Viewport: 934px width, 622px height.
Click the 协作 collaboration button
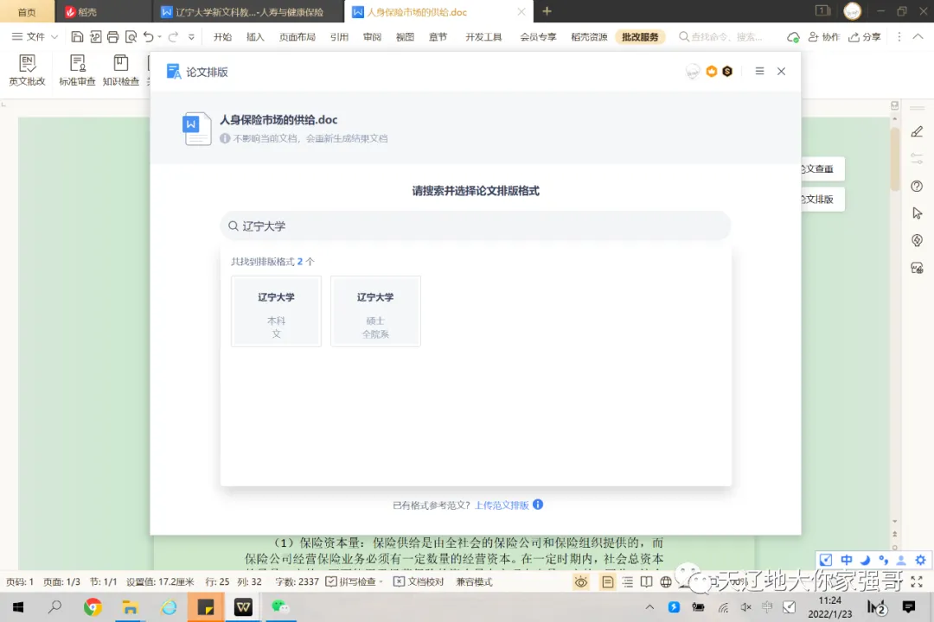[x=824, y=37]
